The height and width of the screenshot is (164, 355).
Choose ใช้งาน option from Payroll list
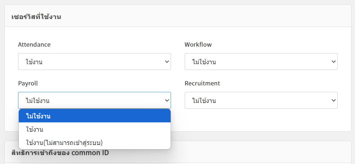35,129
